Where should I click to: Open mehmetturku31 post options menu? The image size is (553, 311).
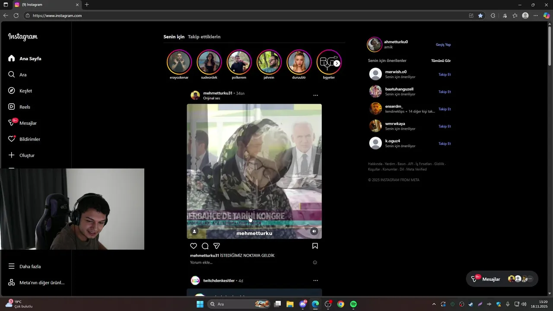(315, 95)
